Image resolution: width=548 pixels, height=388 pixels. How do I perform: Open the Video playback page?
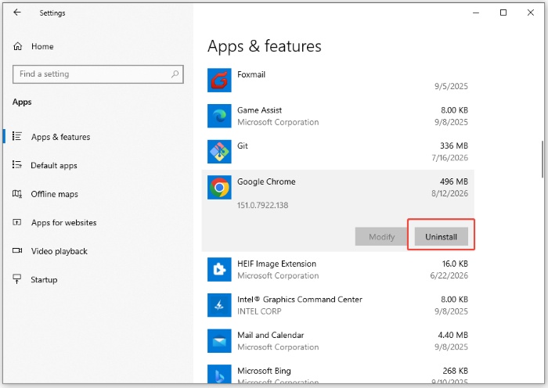(59, 251)
